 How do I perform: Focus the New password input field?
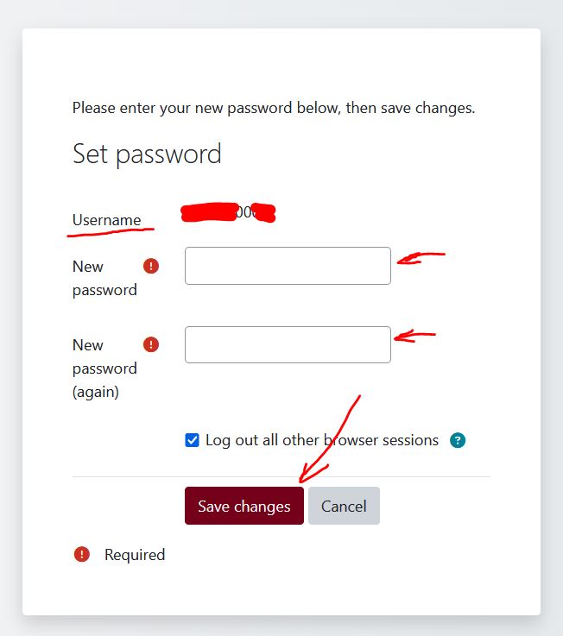[288, 266]
